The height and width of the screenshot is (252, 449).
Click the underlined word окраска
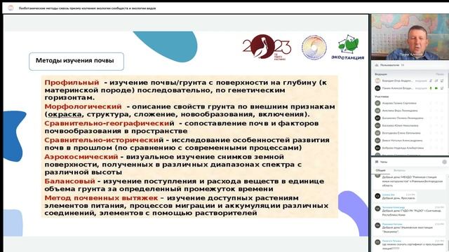65,114
